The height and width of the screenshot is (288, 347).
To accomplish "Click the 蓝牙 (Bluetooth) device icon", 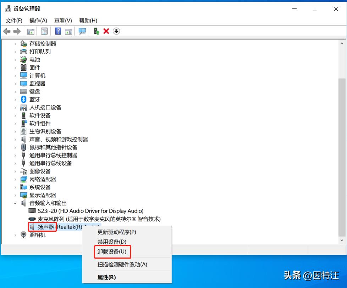I will (x=23, y=99).
